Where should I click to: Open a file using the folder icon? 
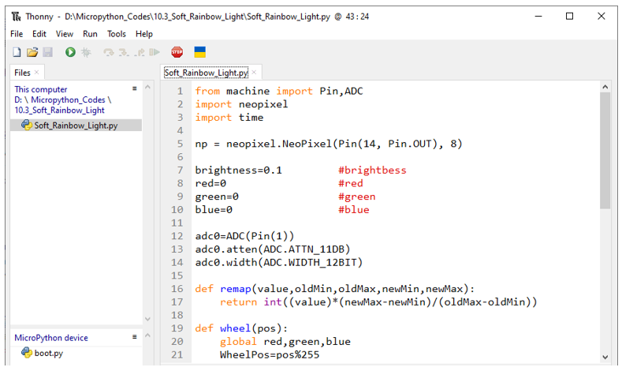(32, 52)
